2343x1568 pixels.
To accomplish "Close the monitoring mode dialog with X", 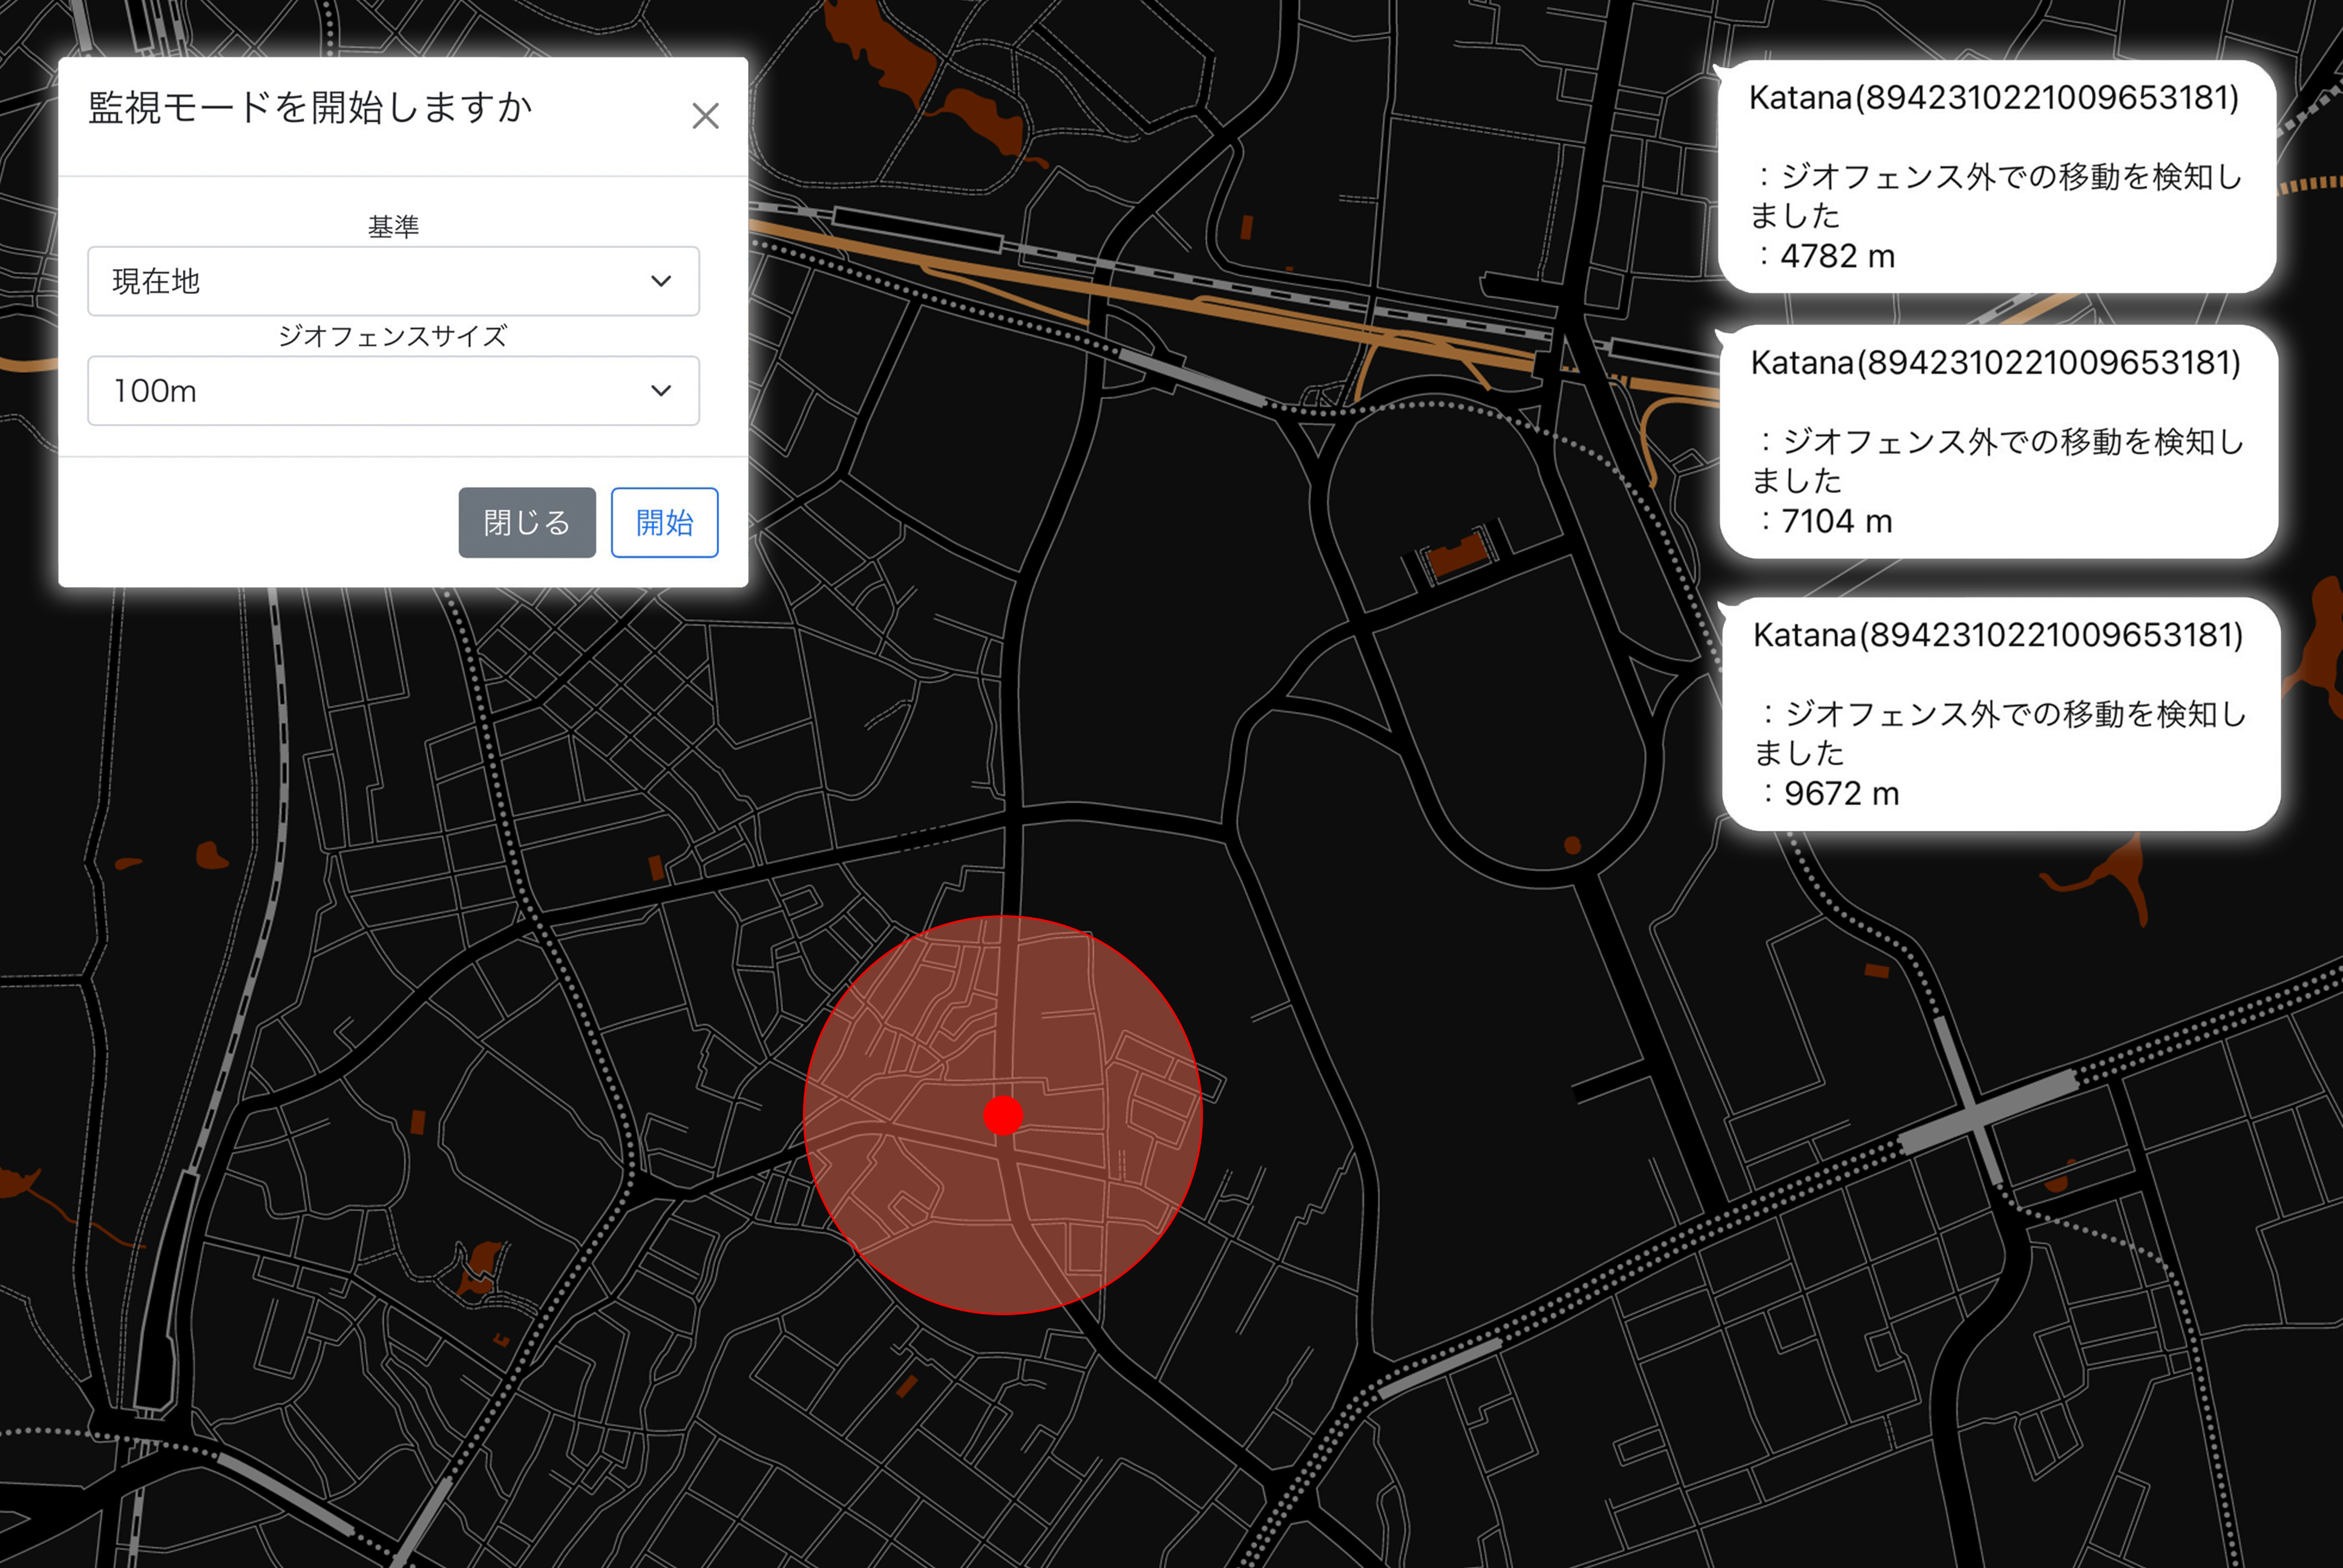I will pos(705,116).
